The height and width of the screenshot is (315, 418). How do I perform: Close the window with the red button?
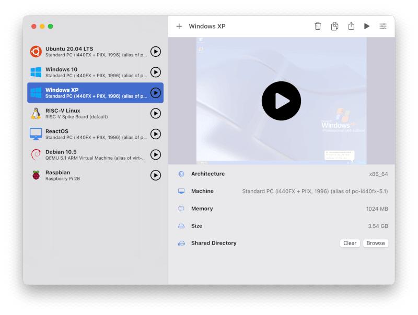coord(34,27)
